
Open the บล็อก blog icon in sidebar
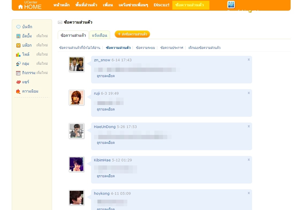click(18, 45)
